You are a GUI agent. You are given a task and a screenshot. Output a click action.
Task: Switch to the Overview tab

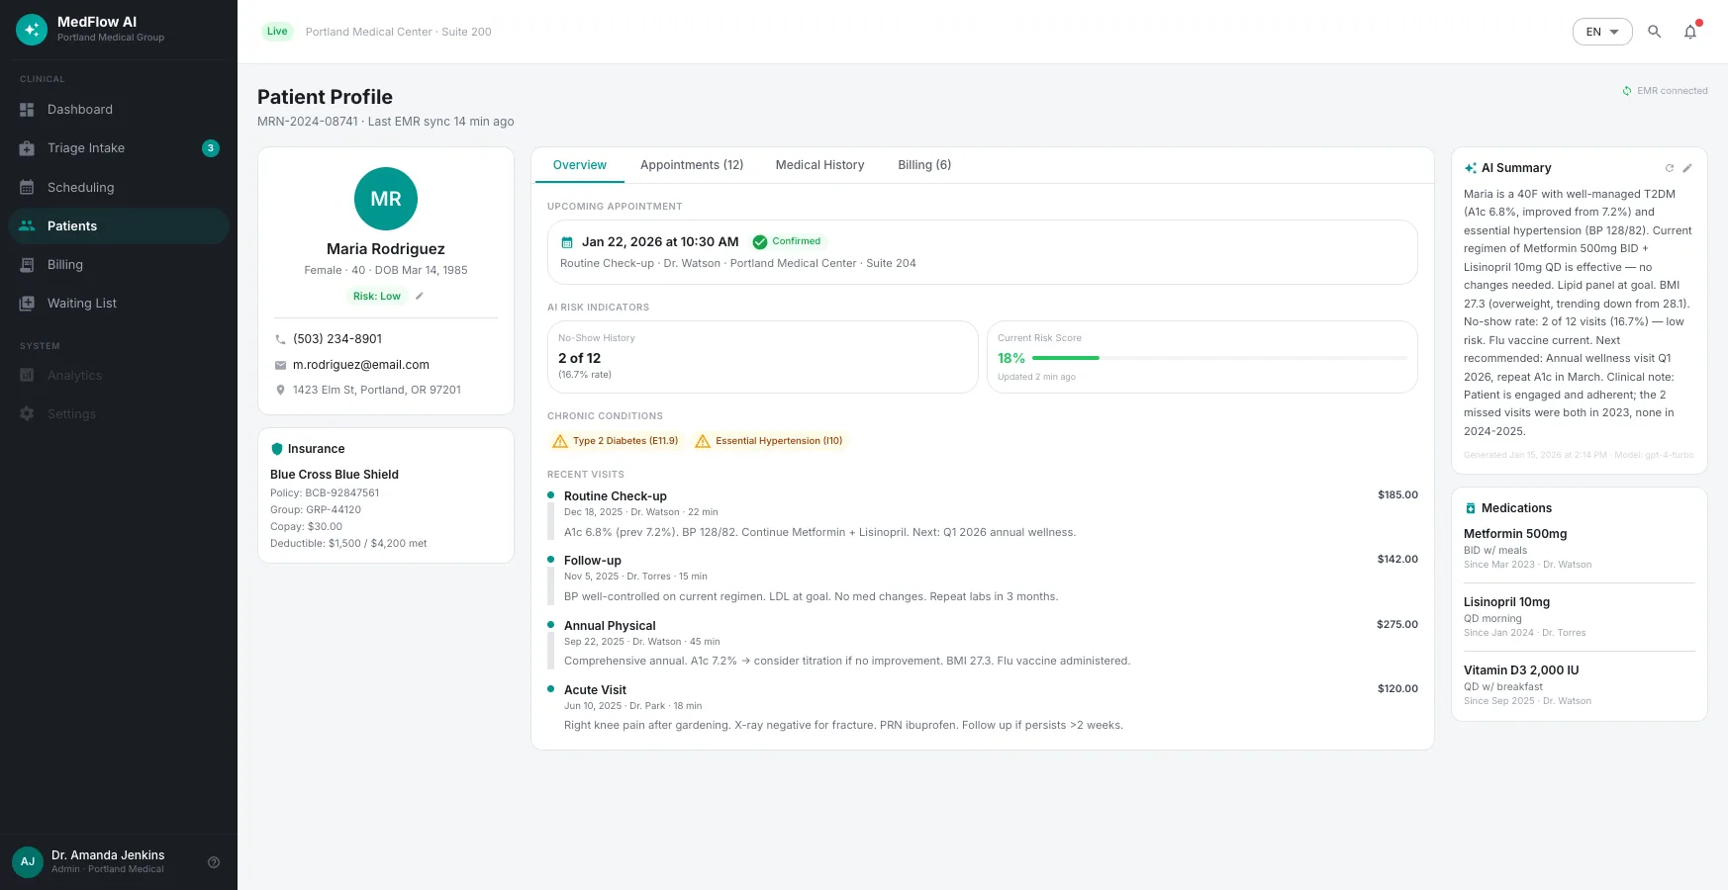(580, 165)
